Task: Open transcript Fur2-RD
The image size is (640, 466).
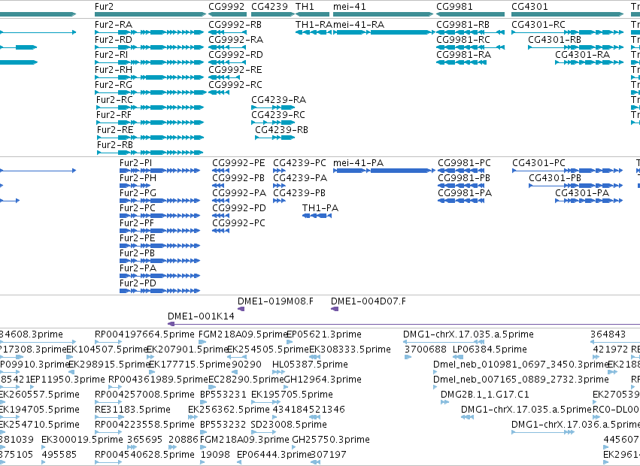Action: point(150,47)
